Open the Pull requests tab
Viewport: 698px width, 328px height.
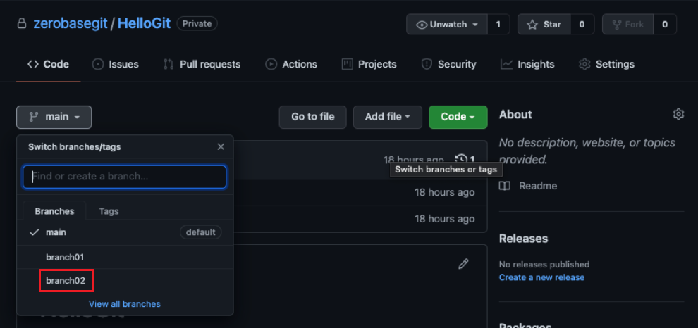[x=202, y=64]
